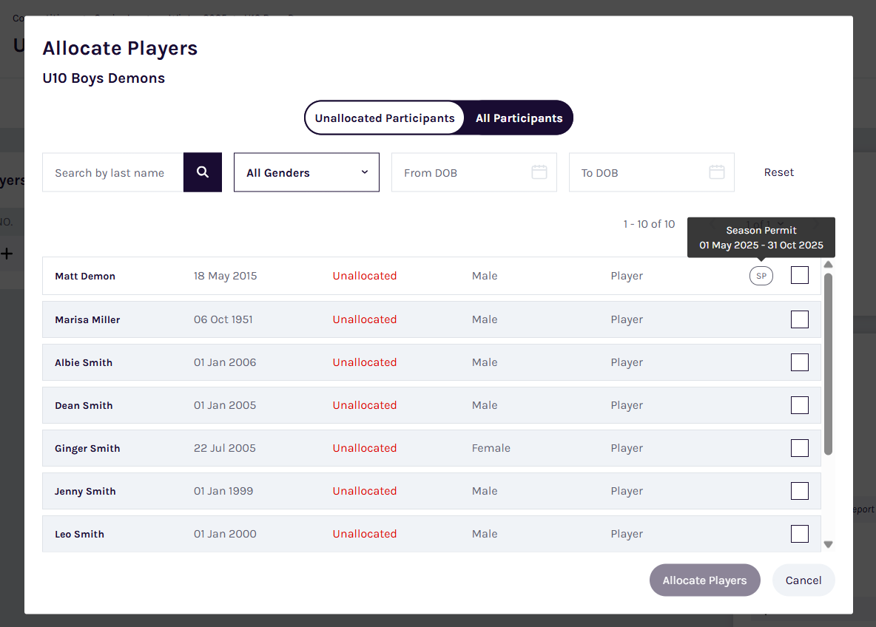This screenshot has width=876, height=627.
Task: Click the search magnifier icon button
Action: [x=202, y=172]
